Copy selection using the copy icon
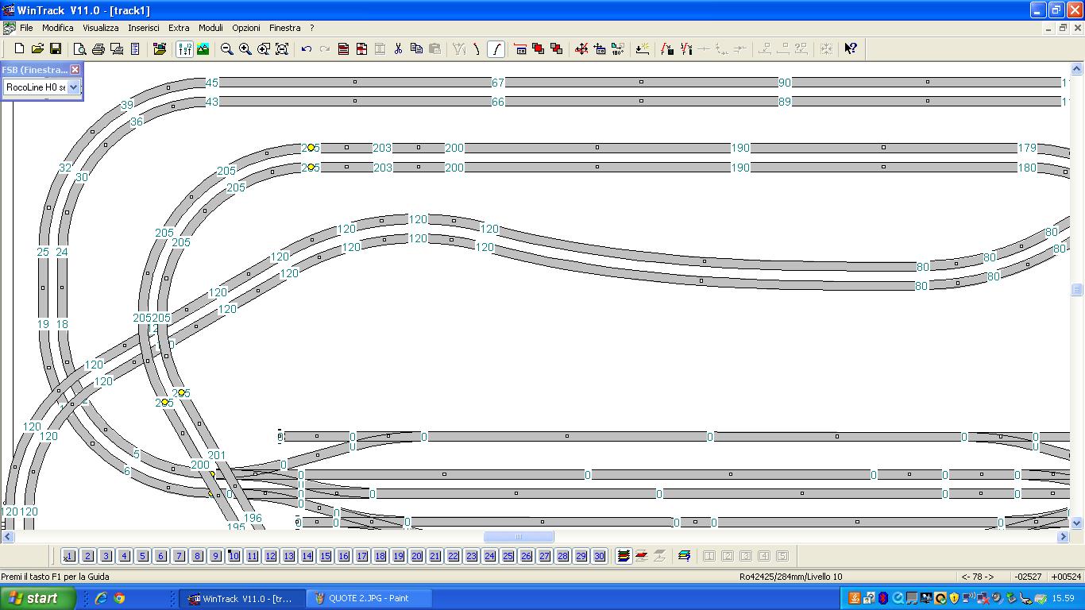Image resolution: width=1085 pixels, height=610 pixels. point(416,49)
